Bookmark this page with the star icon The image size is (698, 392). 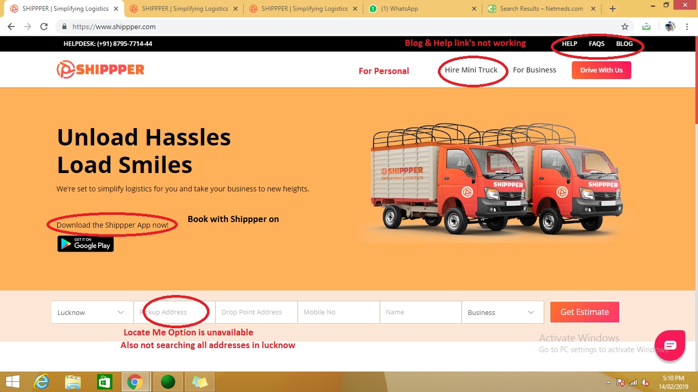click(x=624, y=27)
